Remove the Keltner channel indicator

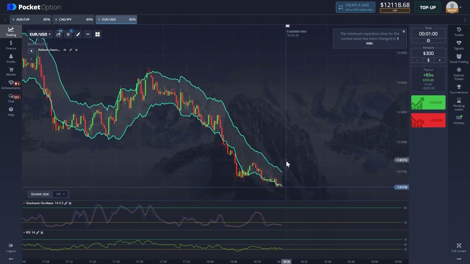tap(76, 50)
